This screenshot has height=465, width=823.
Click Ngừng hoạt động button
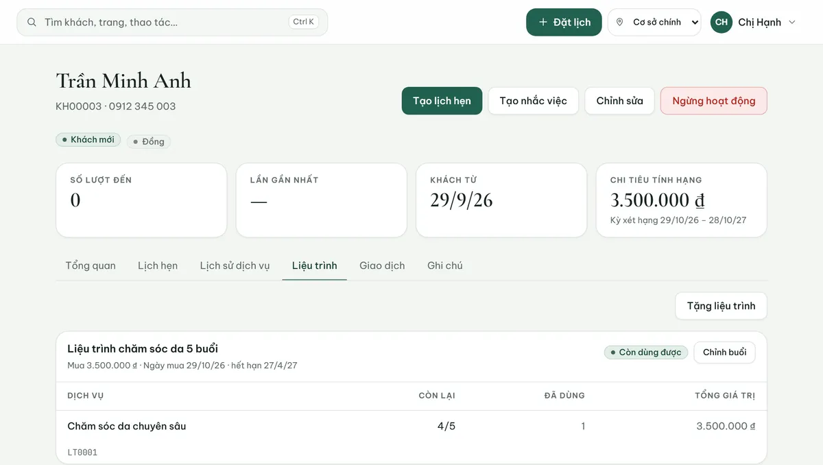point(713,101)
